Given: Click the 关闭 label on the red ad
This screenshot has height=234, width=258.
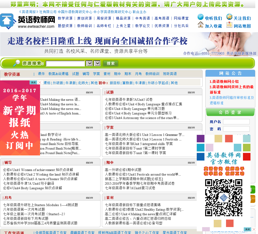Looking at the screenshot, I should coord(33,82).
